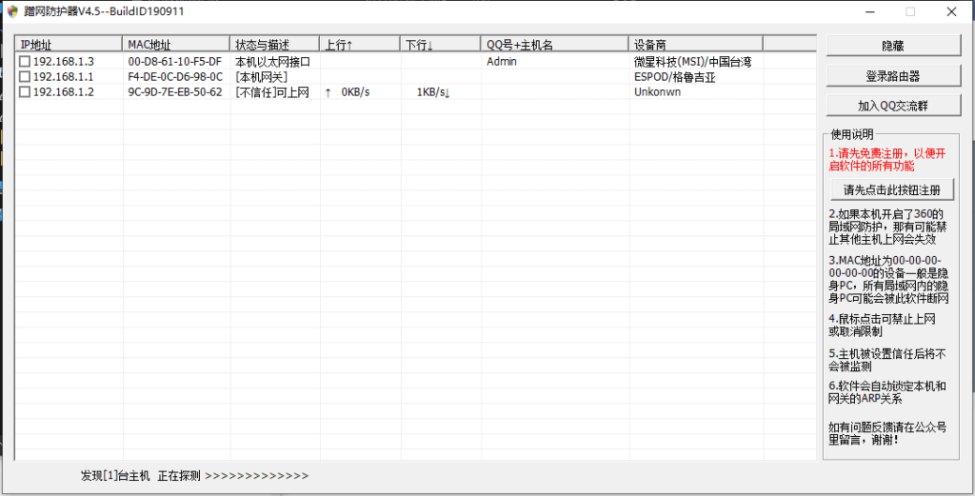Click the Admin host name cell

tap(501, 62)
